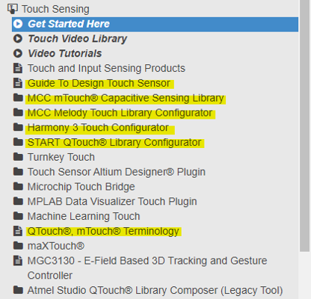Expand MCC Melody Touch Library Configurator folder
The height and width of the screenshot is (299, 311).
(x=18, y=112)
